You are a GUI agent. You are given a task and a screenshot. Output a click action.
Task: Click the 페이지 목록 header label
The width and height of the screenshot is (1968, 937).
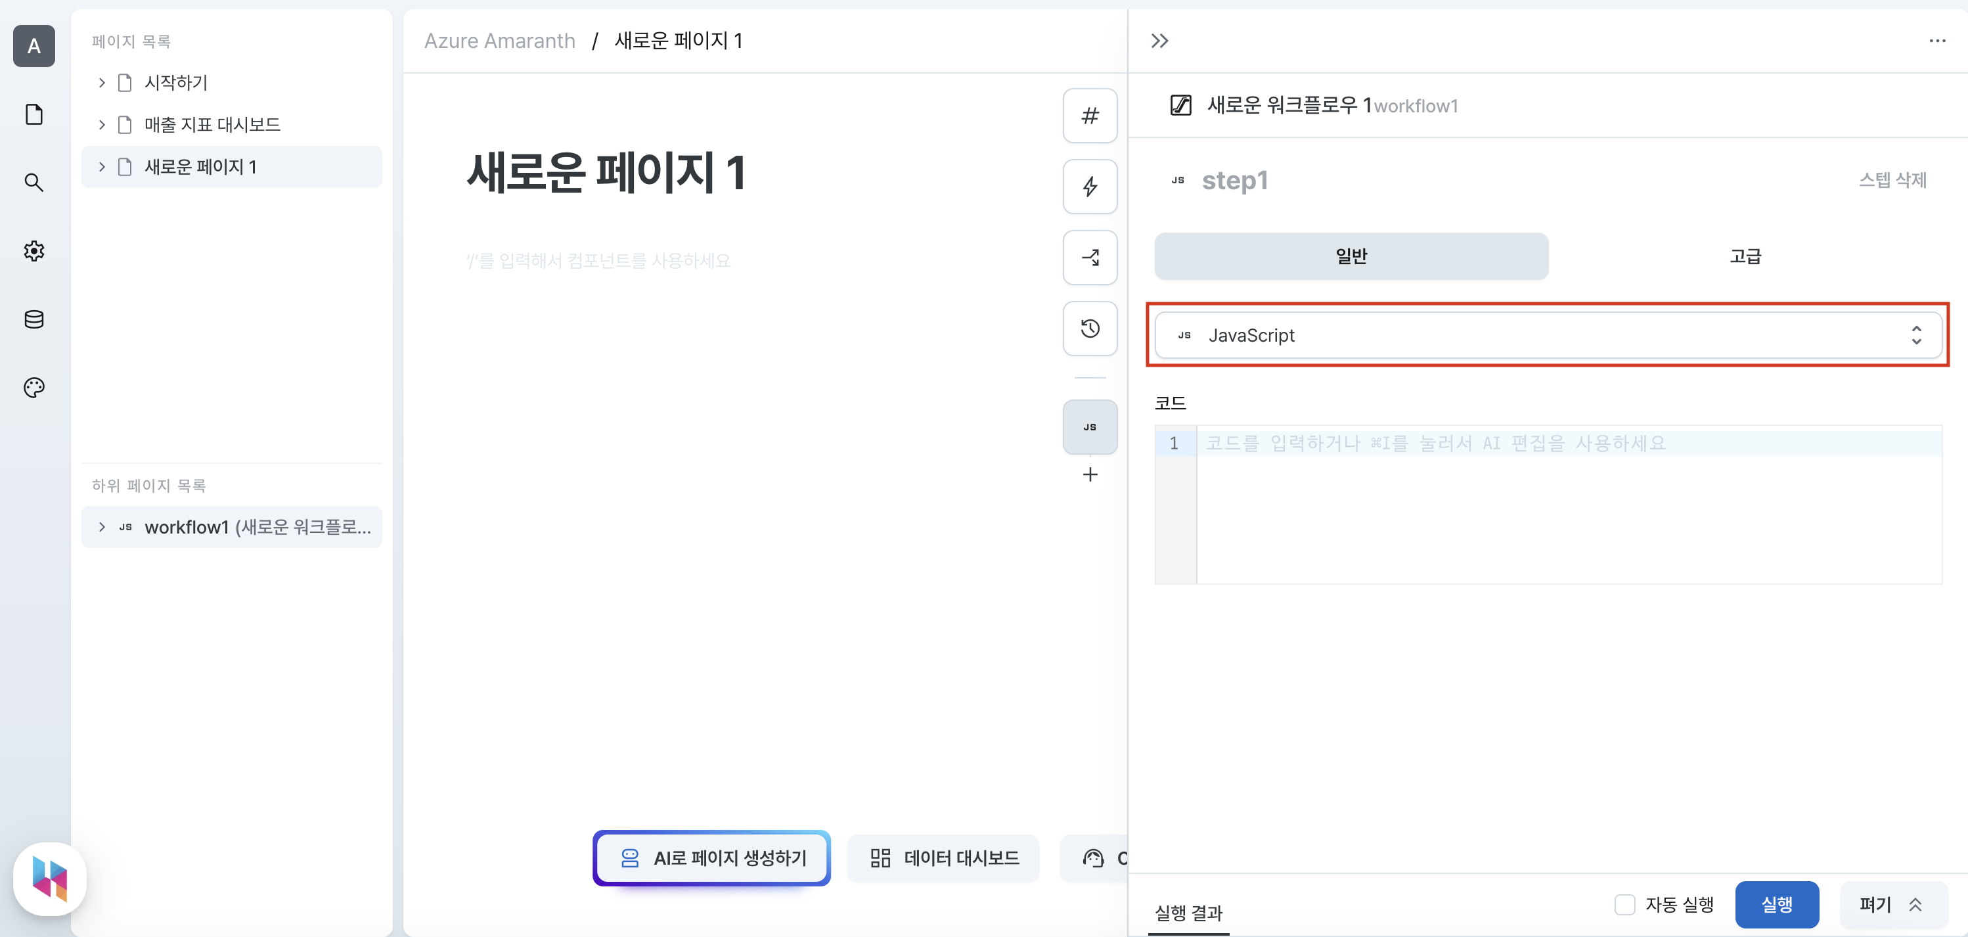point(131,41)
